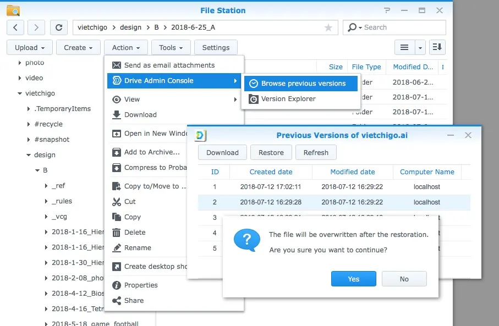Expand the #snapshot folder
This screenshot has height=326, width=499.
tap(29, 140)
